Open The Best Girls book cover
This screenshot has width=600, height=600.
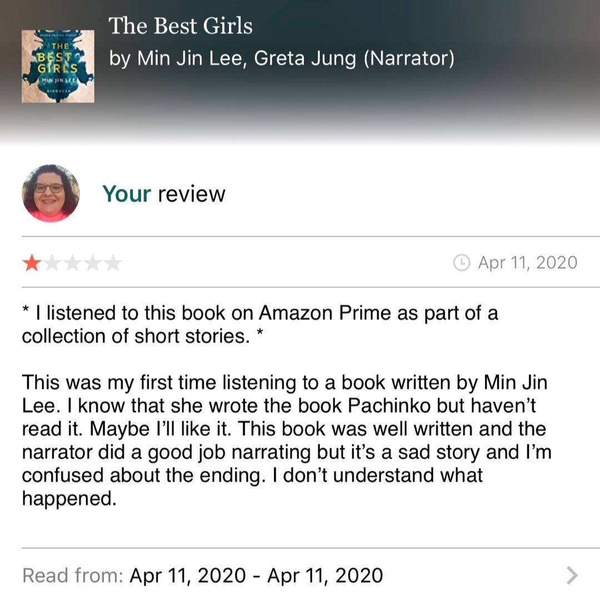point(58,66)
